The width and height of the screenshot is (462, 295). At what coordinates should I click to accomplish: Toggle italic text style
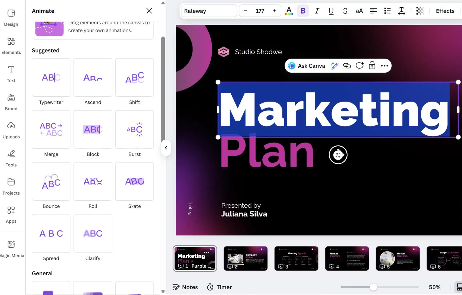pos(317,11)
